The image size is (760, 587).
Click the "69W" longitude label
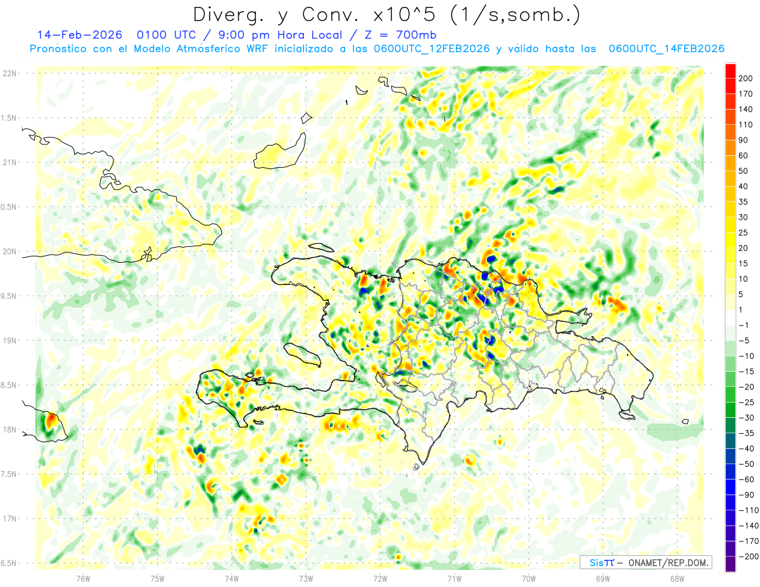coord(602,578)
